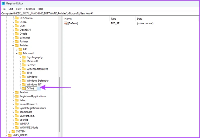Select the OBS Studio folder icon
The image size is (200, 138).
17,18
